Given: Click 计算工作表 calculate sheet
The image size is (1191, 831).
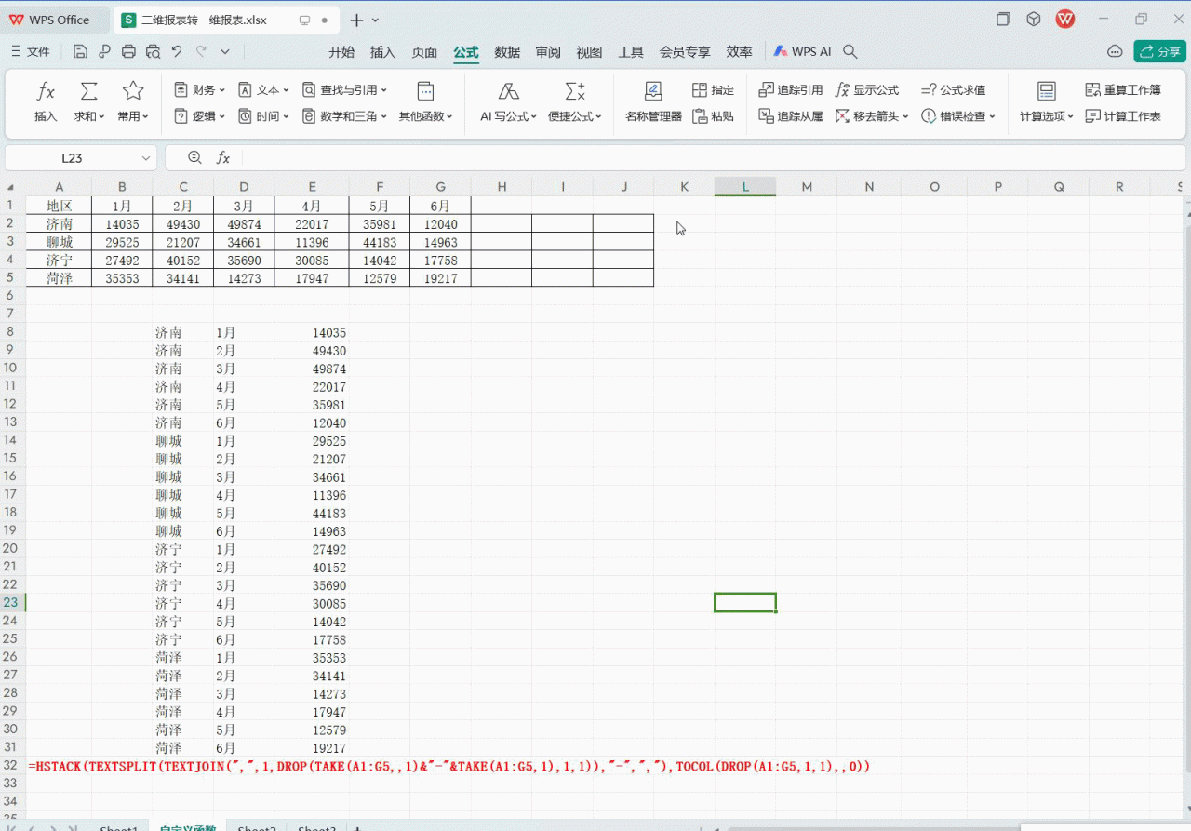Looking at the screenshot, I should click(1123, 116).
